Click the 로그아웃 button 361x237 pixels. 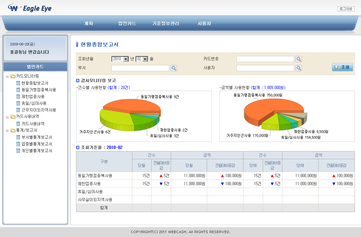[x=346, y=9]
